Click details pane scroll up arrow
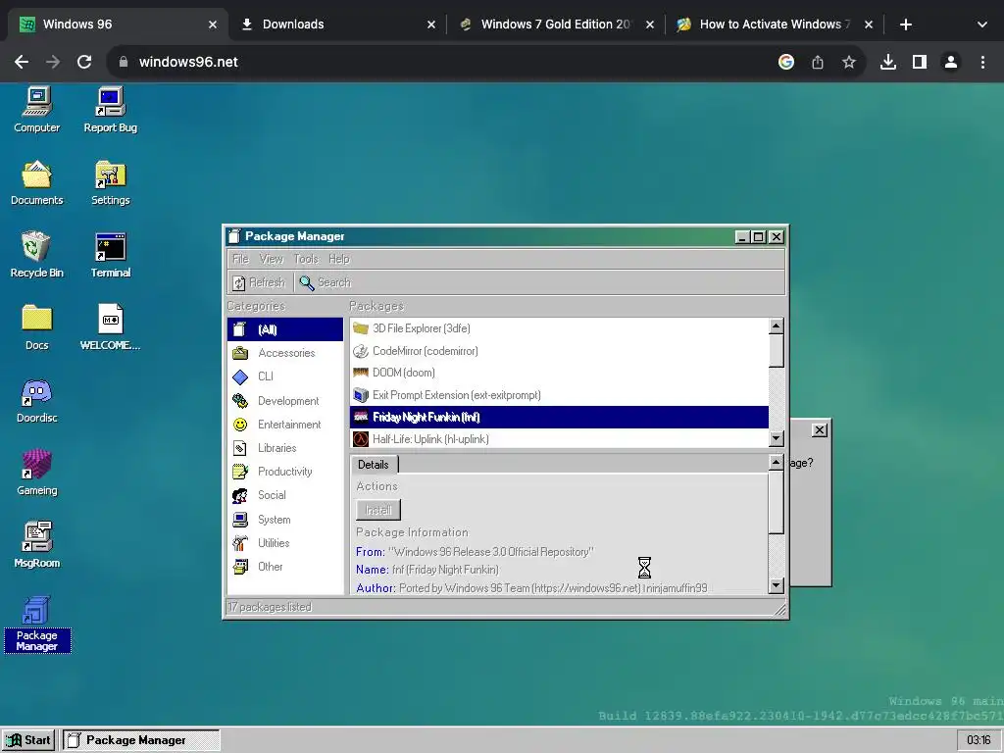Viewport: 1004px width, 753px height. pyautogui.click(x=777, y=462)
